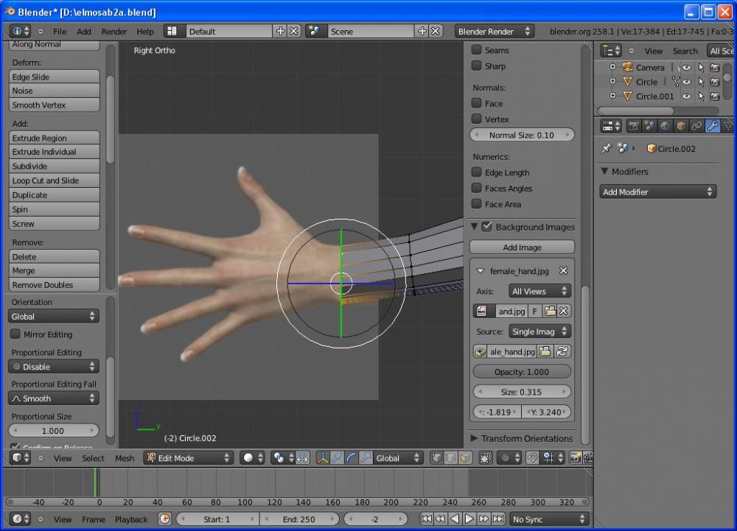Click the Extrude Region button
Viewport: 737px width, 531px height.
(x=55, y=138)
